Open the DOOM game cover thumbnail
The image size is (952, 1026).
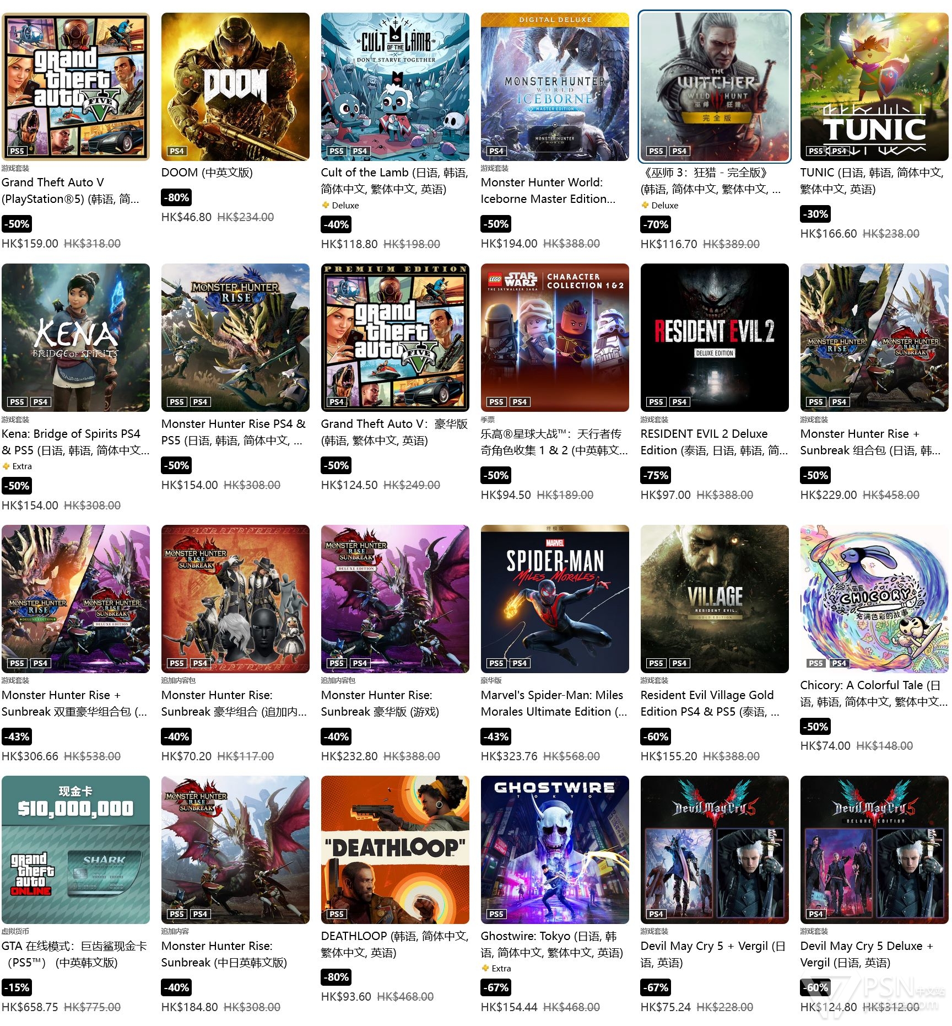235,87
